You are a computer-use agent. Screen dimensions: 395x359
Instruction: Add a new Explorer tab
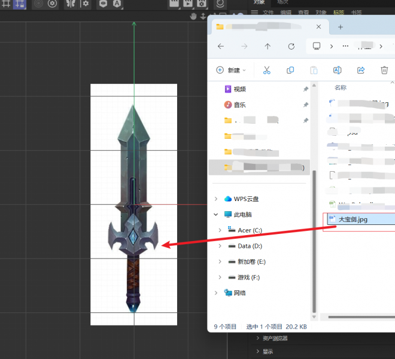(x=341, y=27)
